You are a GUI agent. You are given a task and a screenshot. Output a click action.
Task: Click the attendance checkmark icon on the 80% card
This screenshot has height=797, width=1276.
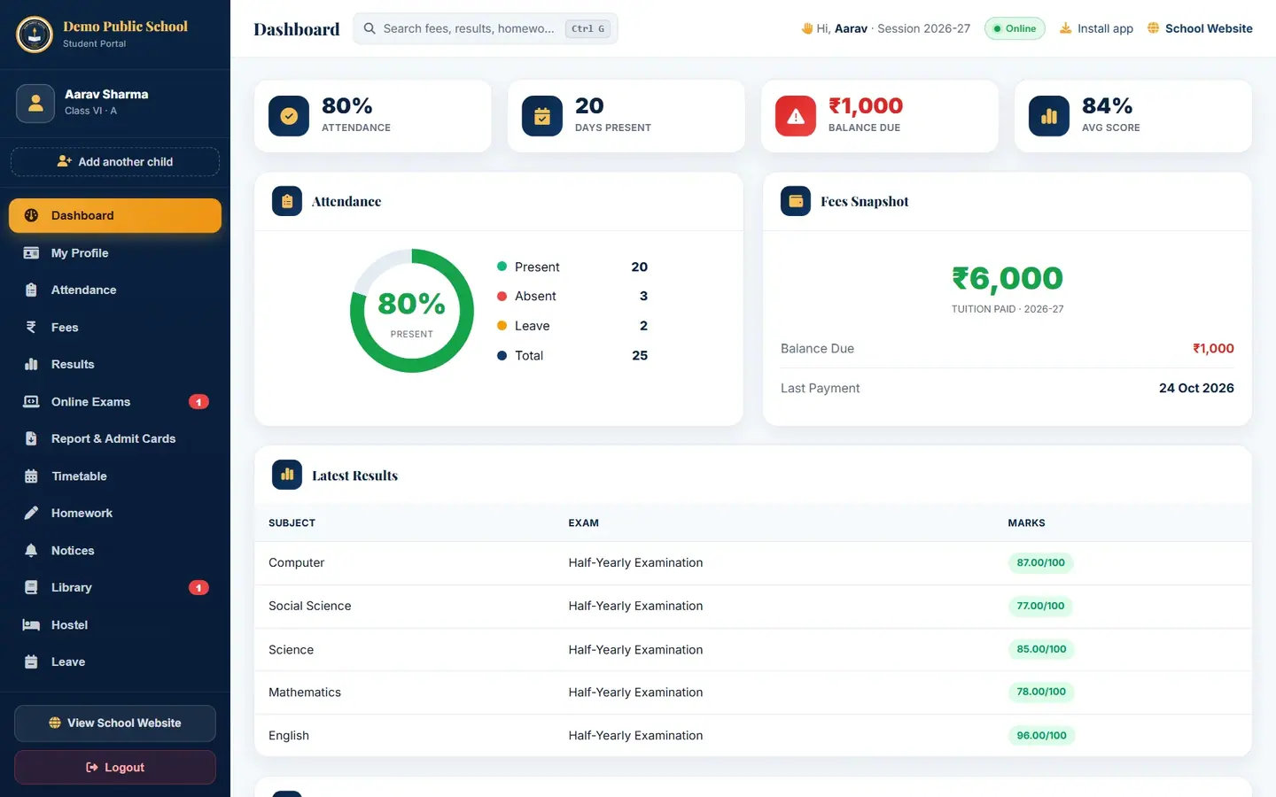[x=289, y=116]
